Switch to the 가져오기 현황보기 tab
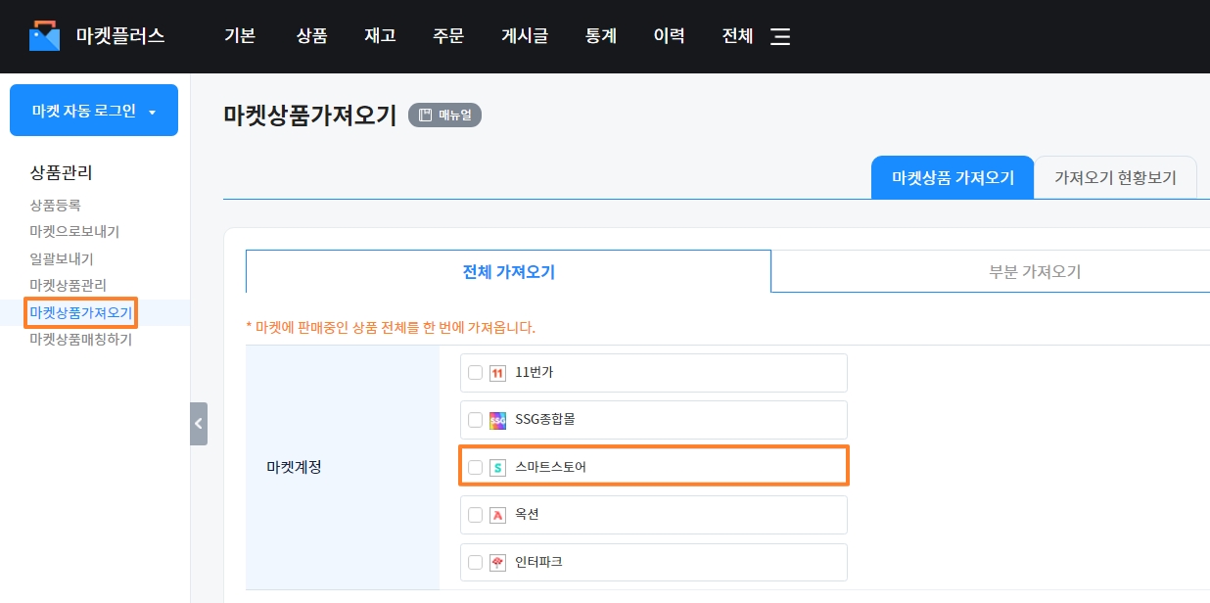 point(1115,177)
